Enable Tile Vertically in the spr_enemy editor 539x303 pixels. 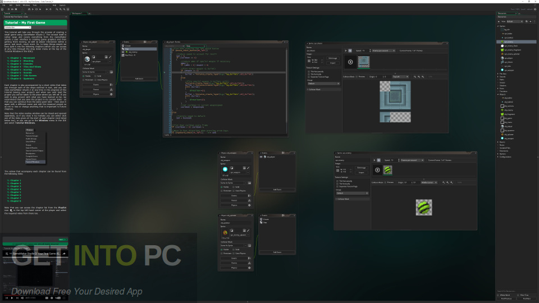[x=337, y=184]
